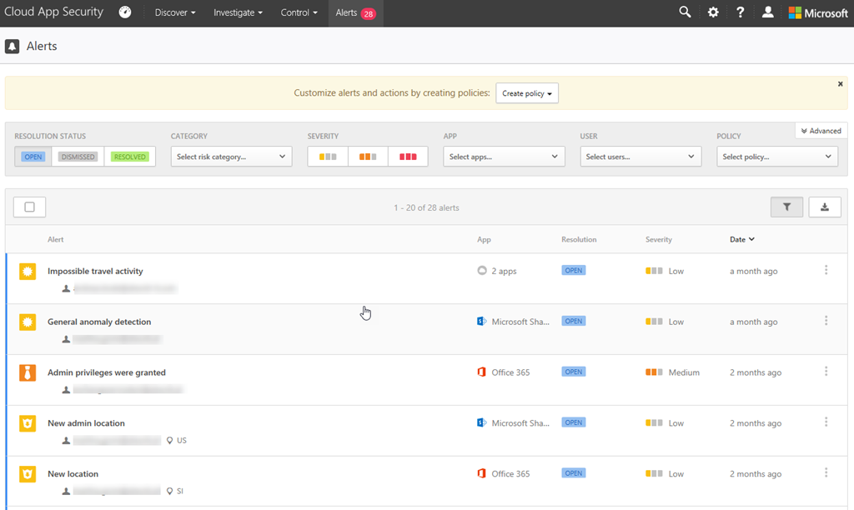The height and width of the screenshot is (510, 854).
Task: Open the Admin privileges were granted alert
Action: click(x=107, y=372)
